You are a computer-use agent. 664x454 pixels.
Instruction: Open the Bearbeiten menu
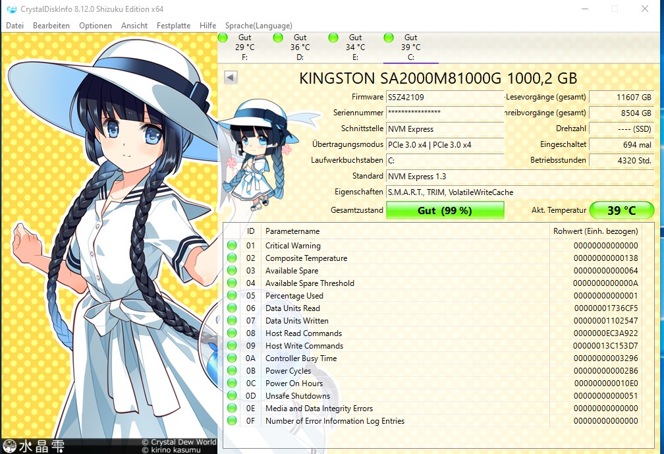click(51, 26)
